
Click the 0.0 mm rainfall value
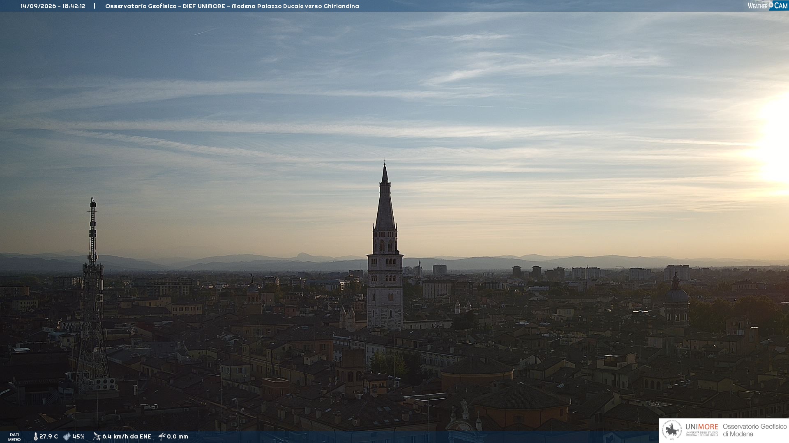[x=178, y=436]
